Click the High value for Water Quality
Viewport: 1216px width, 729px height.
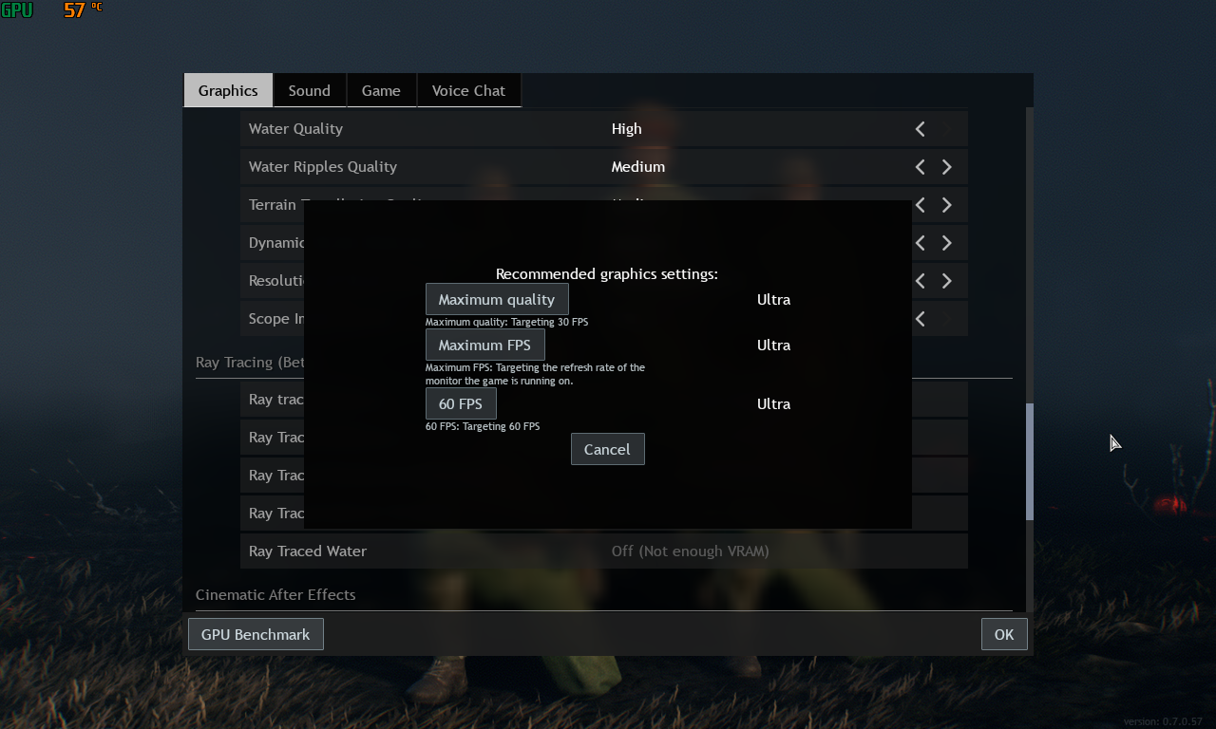[x=627, y=128]
